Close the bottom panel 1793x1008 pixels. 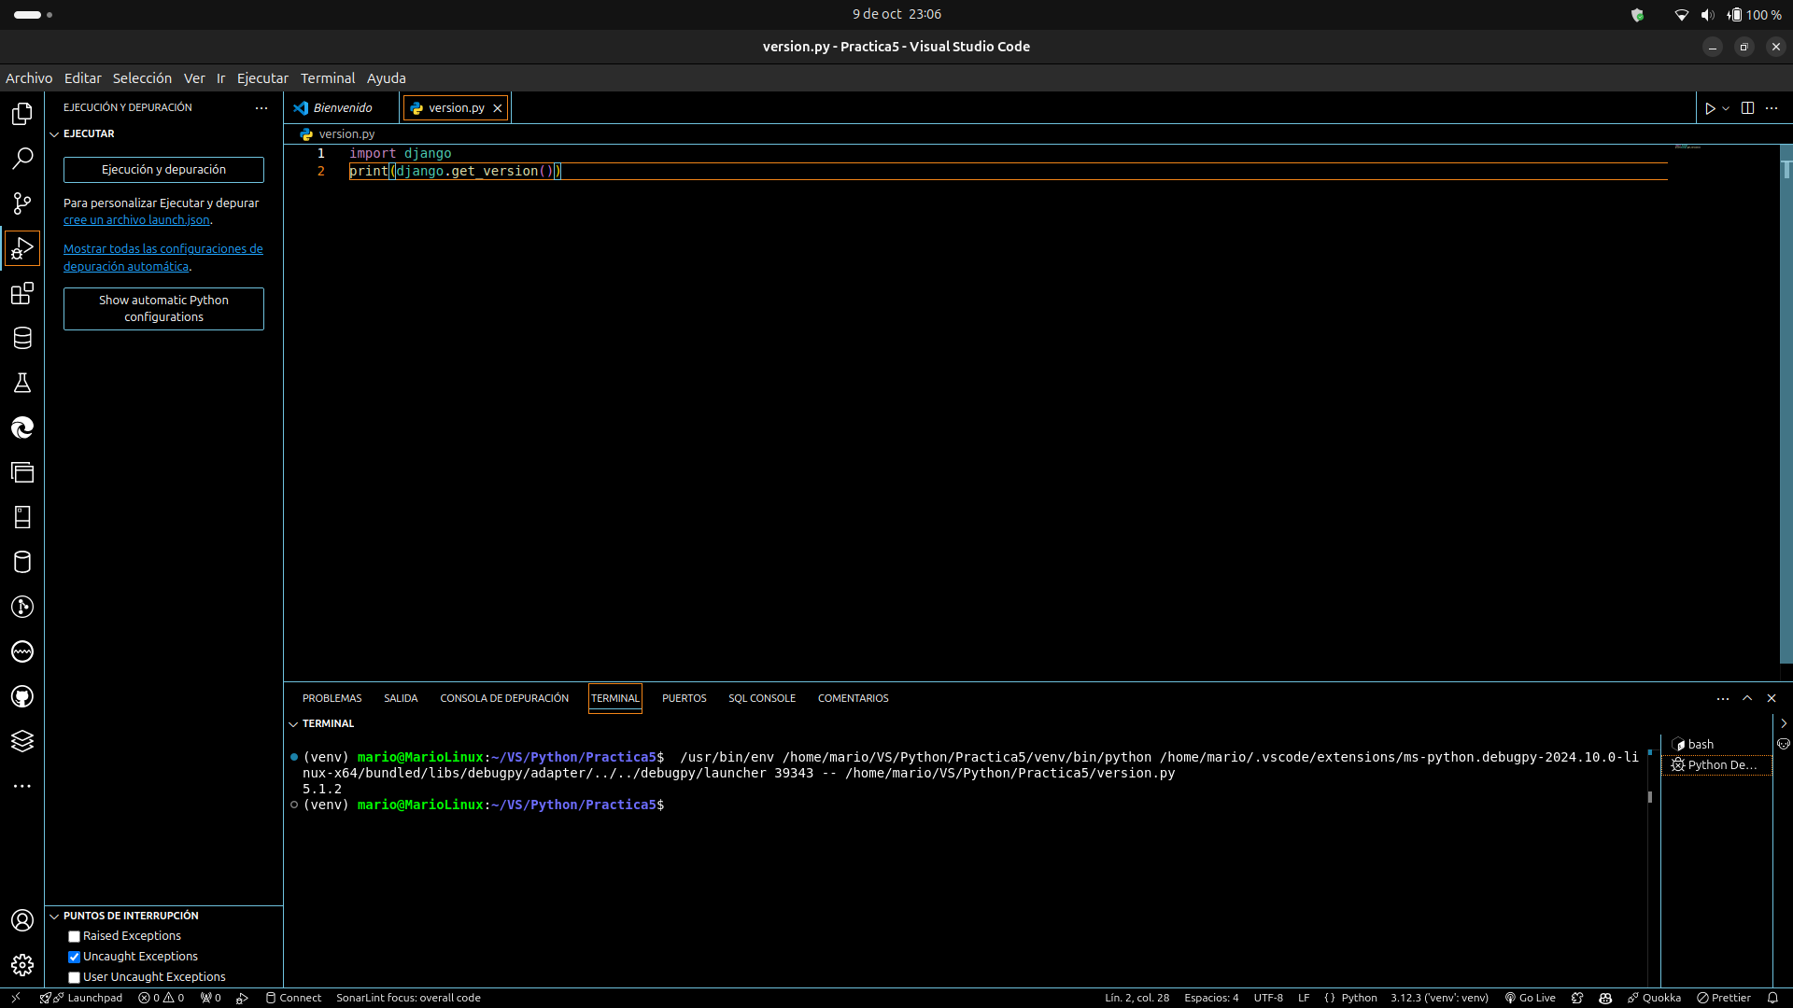(1772, 698)
